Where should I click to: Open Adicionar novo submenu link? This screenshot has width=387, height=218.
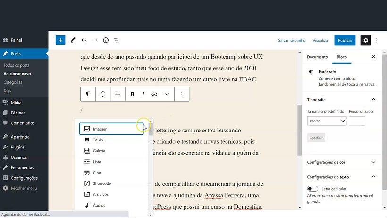[17, 74]
